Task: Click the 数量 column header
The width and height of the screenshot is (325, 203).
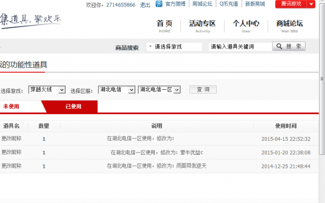Action: click(x=44, y=126)
